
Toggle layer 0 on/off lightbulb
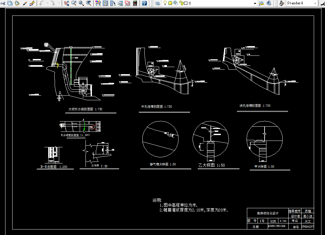pyautogui.click(x=165, y=3)
